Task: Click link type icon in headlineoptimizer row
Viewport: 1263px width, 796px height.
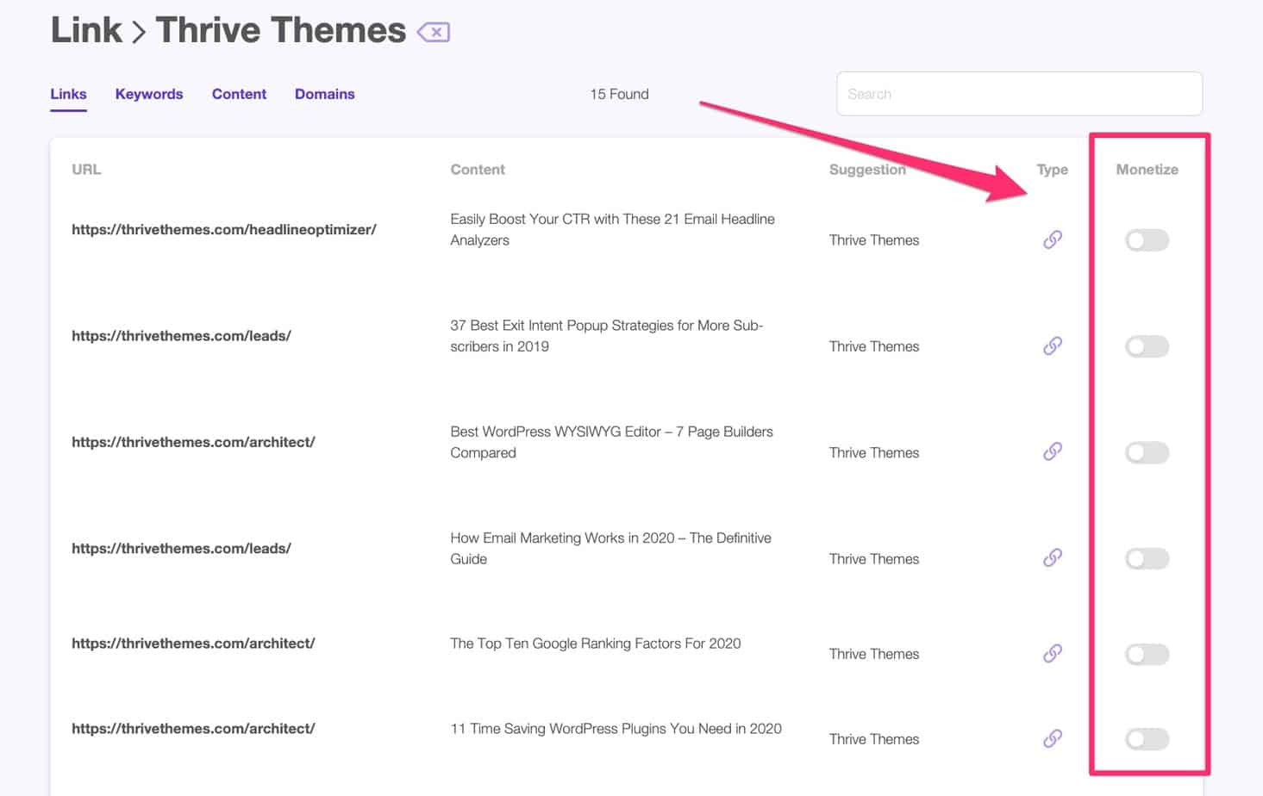Action: 1052,239
